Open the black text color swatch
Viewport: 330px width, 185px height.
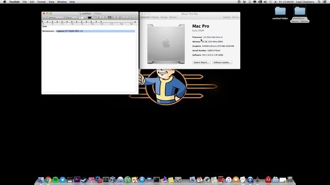point(90,17)
